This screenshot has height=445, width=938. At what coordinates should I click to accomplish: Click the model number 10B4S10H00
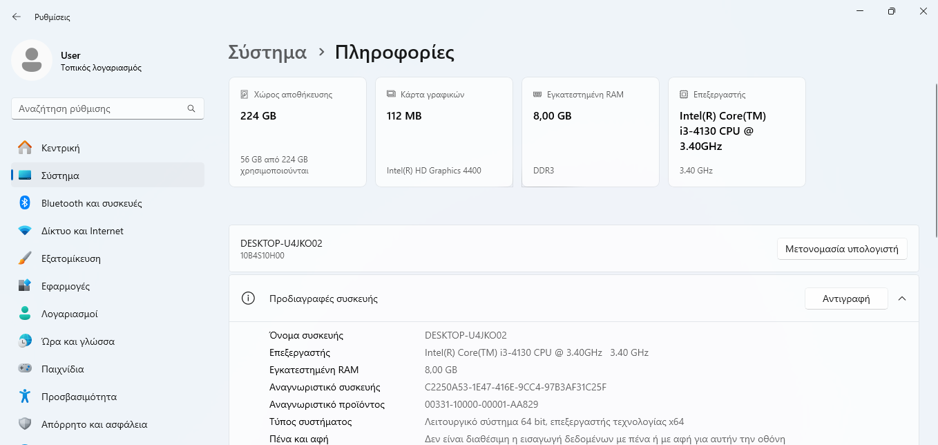pos(262,256)
